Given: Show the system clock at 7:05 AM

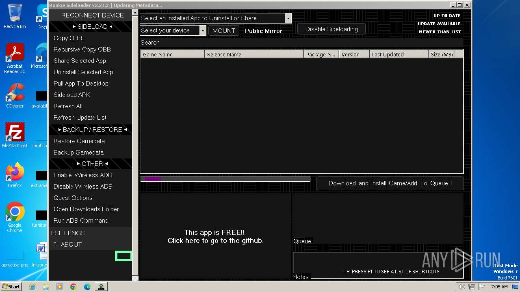Looking at the screenshot, I should (499, 287).
